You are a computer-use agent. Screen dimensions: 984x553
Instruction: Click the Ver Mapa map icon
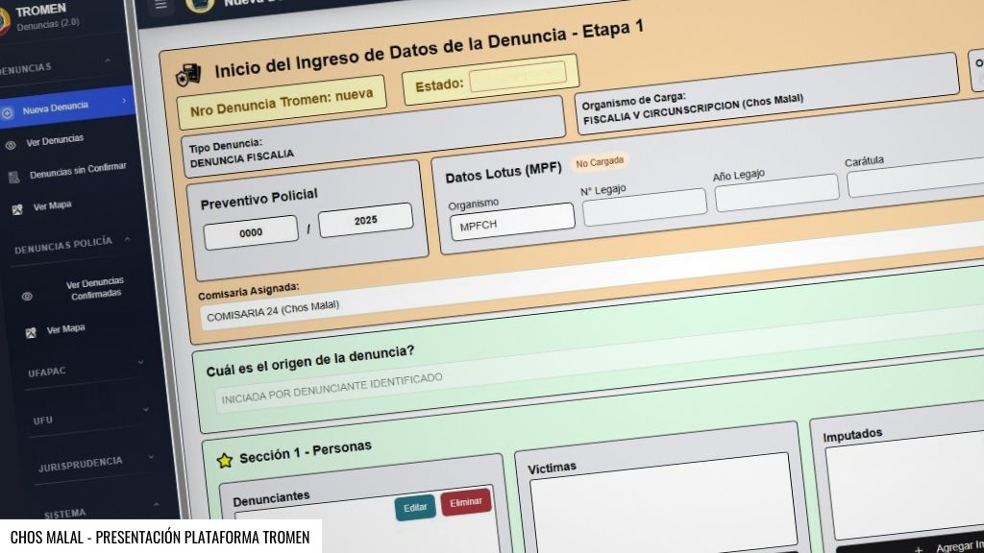pyautogui.click(x=16, y=208)
